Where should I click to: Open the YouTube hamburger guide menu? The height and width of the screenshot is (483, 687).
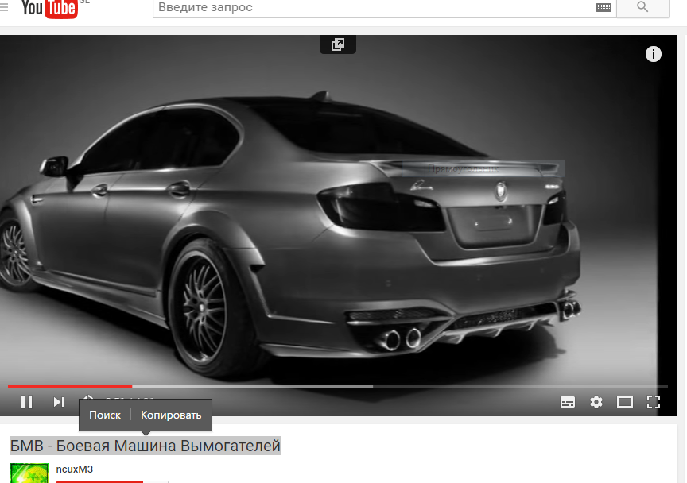coord(4,7)
